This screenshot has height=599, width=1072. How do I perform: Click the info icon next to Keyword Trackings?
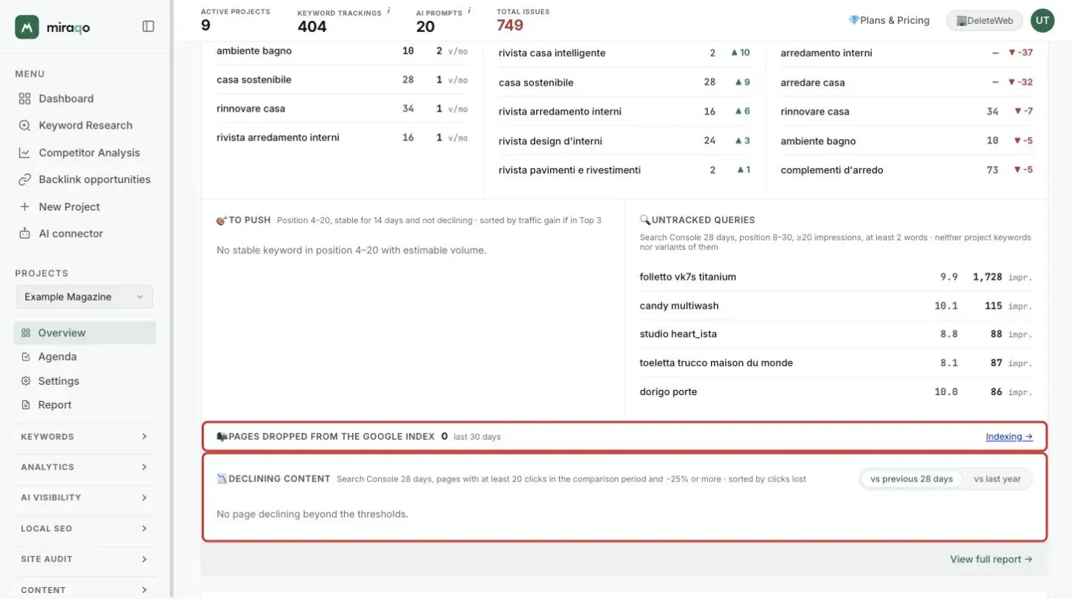pos(389,11)
